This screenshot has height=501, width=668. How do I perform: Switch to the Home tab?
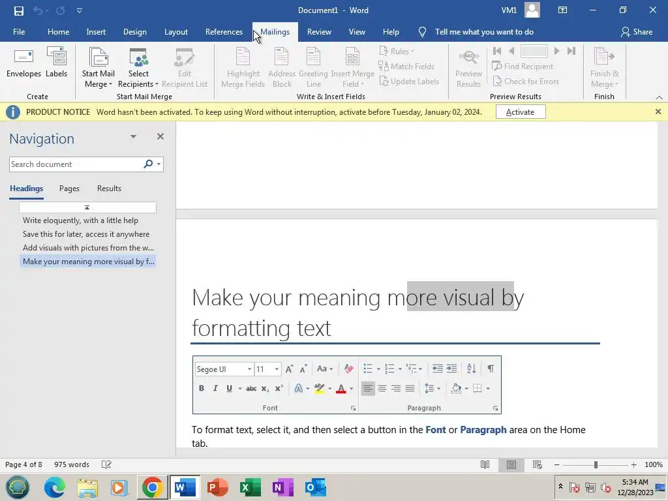[58, 32]
